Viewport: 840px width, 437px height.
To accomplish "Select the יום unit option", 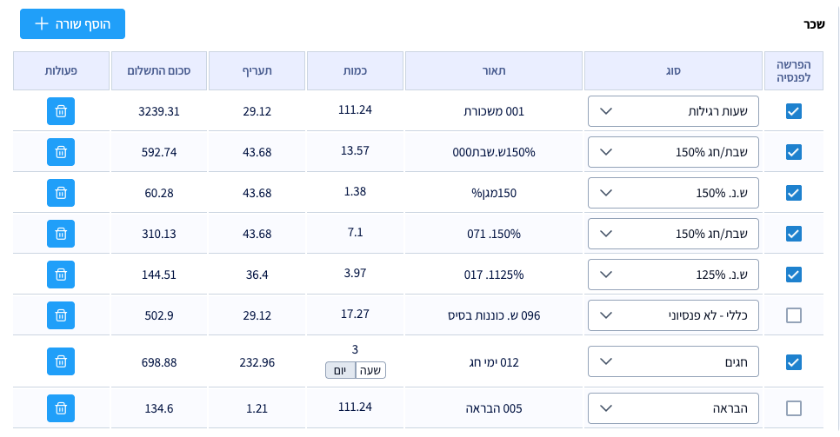I will (341, 370).
